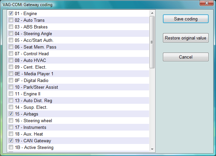Enable the 17 - Instruments checkbox
The width and height of the screenshot is (216, 156).
pyautogui.click(x=11, y=127)
